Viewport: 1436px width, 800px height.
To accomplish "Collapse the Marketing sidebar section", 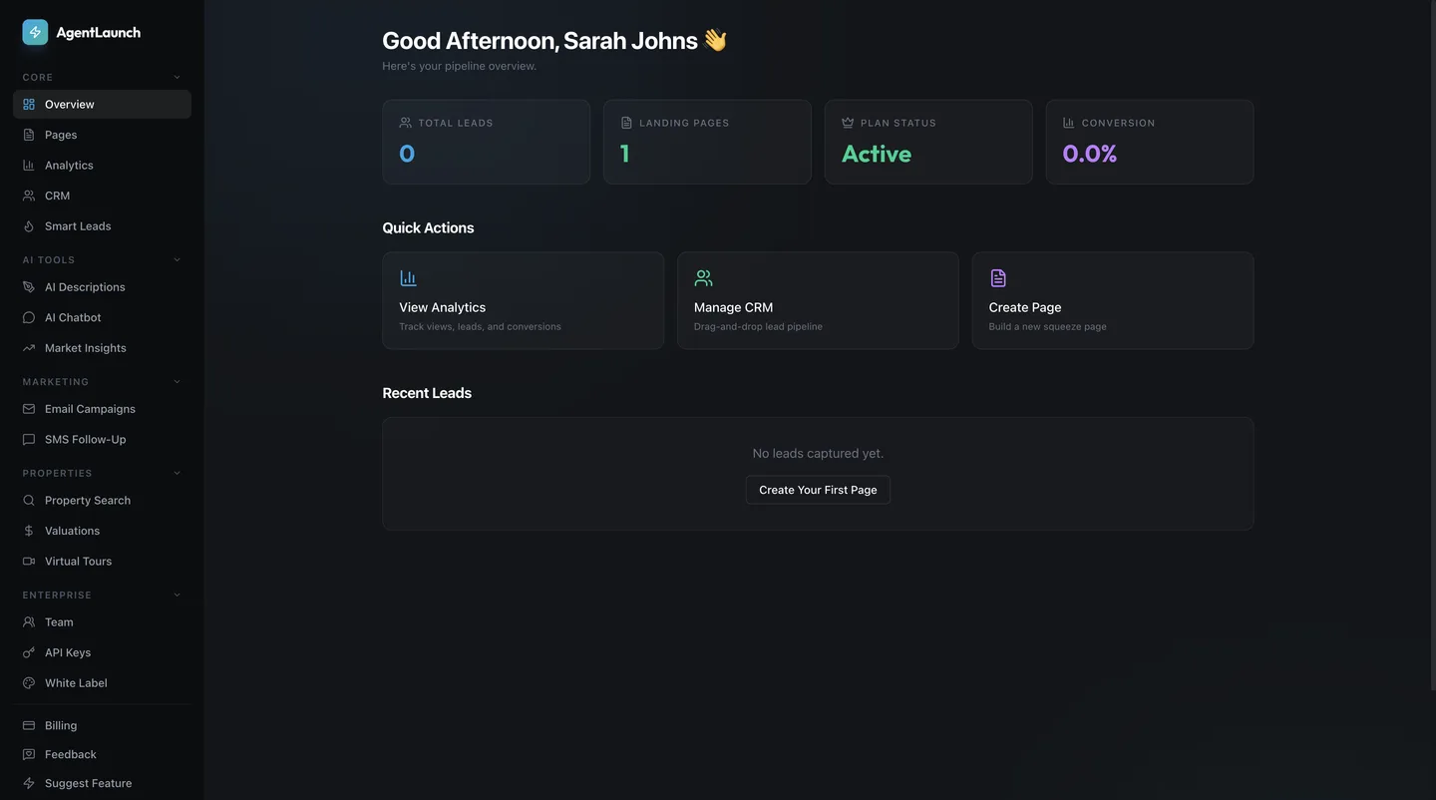I will pyautogui.click(x=178, y=381).
